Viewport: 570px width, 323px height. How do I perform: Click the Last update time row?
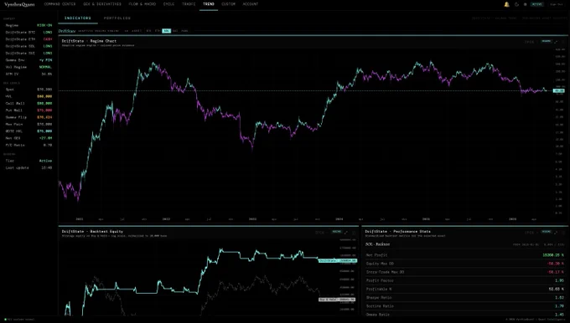(x=28, y=167)
